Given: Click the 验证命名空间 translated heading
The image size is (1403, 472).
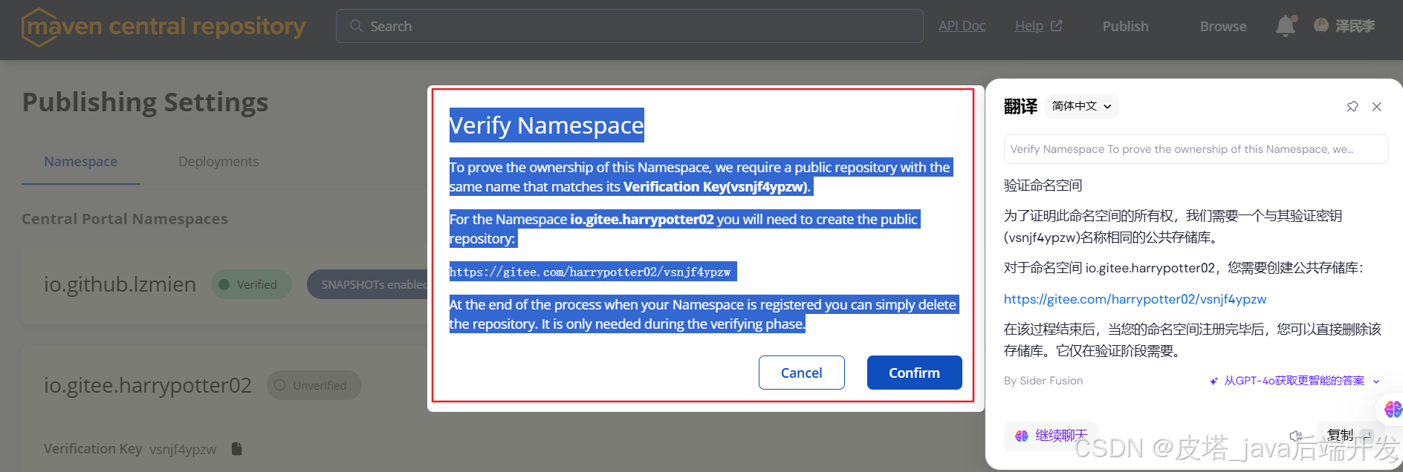Looking at the screenshot, I should coord(1043,186).
